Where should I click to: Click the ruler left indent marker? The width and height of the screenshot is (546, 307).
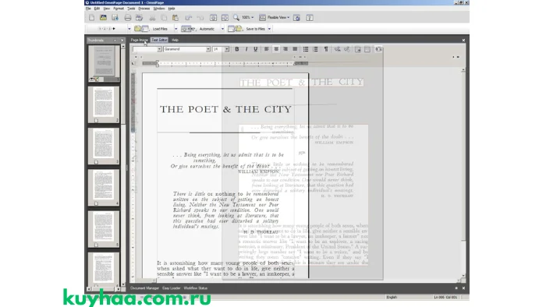[158, 63]
